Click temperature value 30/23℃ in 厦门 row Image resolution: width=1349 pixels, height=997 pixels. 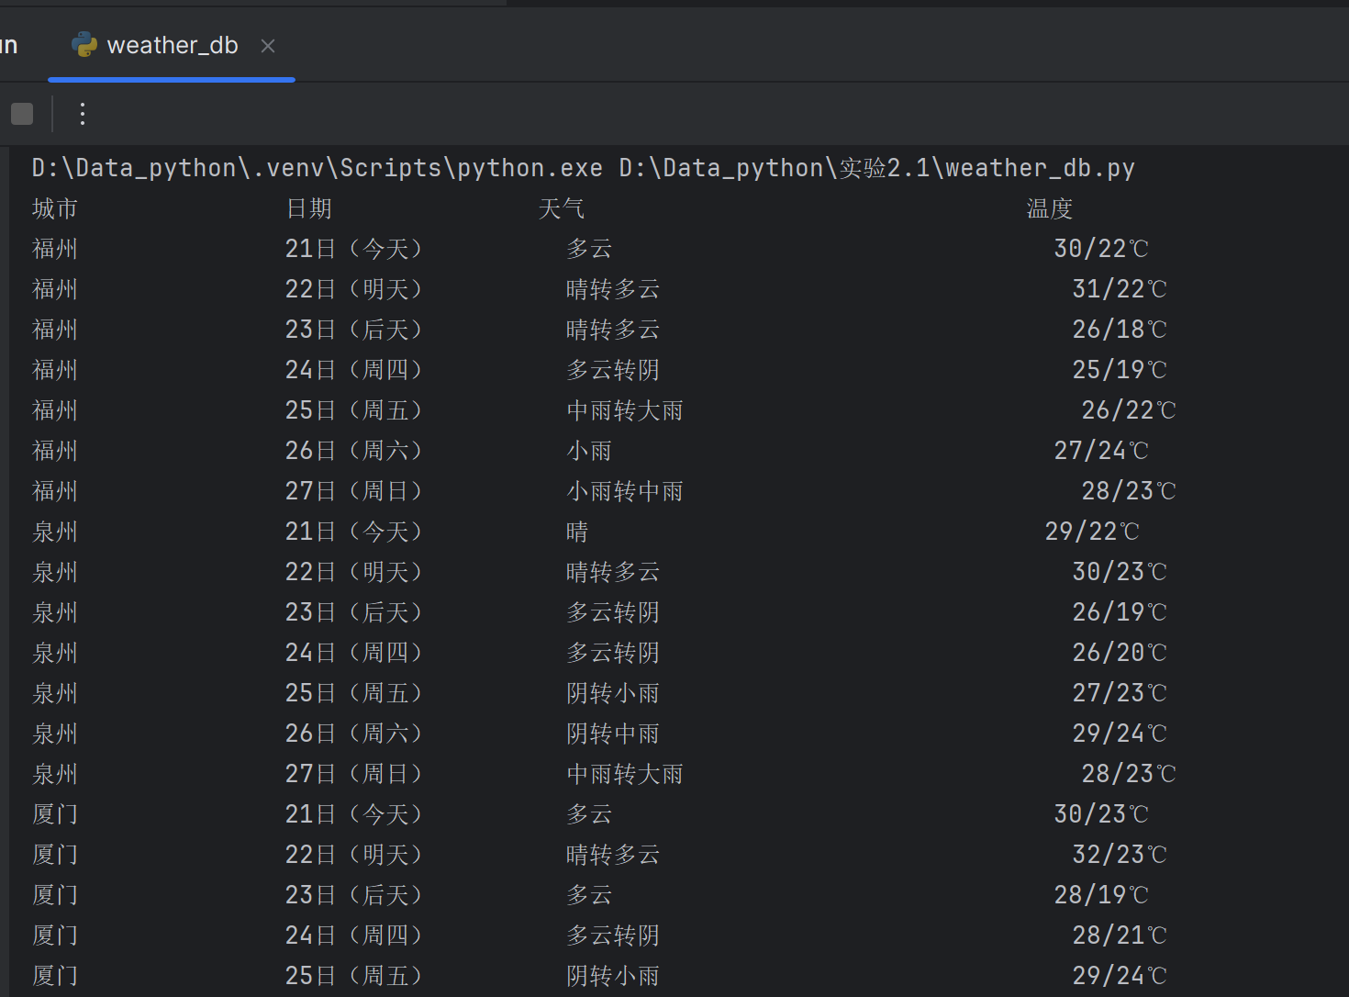(1101, 814)
